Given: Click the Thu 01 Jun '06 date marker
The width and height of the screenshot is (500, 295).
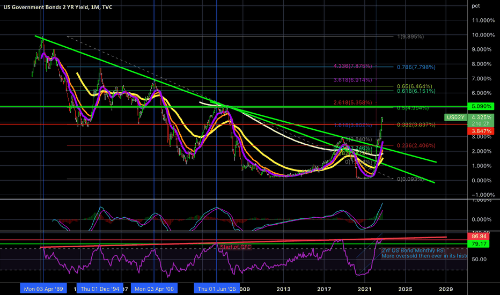Looking at the screenshot, I should pyautogui.click(x=217, y=289).
